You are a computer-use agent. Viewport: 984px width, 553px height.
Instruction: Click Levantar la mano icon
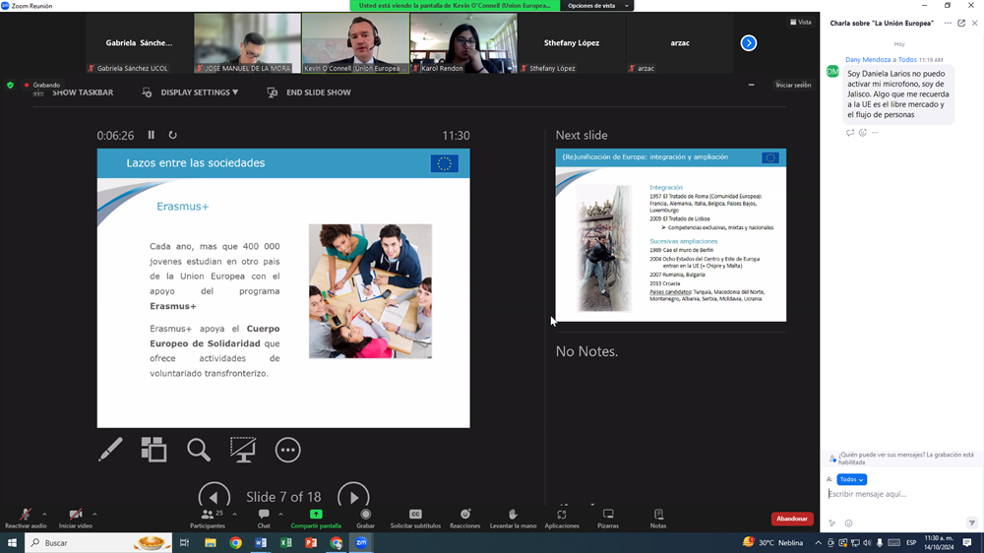pyautogui.click(x=512, y=518)
